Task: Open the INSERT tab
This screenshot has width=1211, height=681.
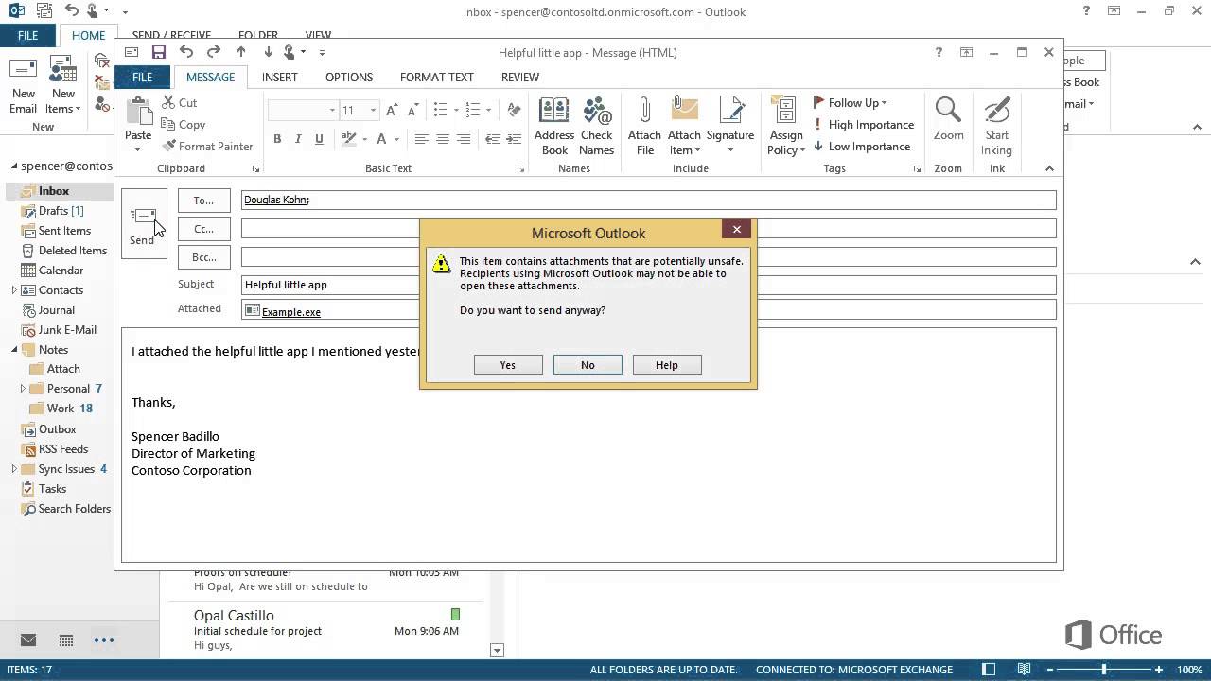Action: (x=279, y=77)
